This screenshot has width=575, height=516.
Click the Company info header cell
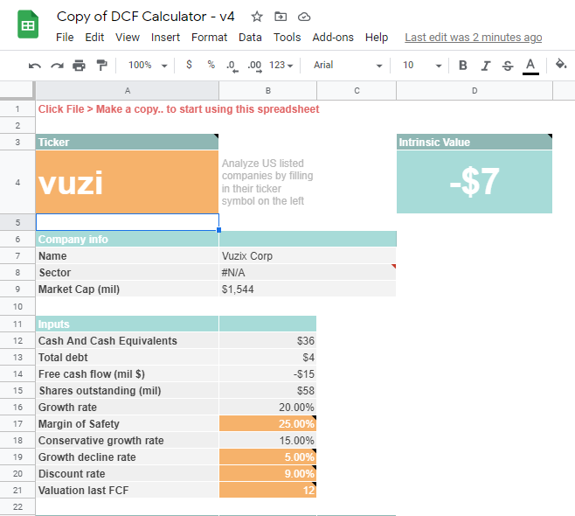(x=128, y=240)
